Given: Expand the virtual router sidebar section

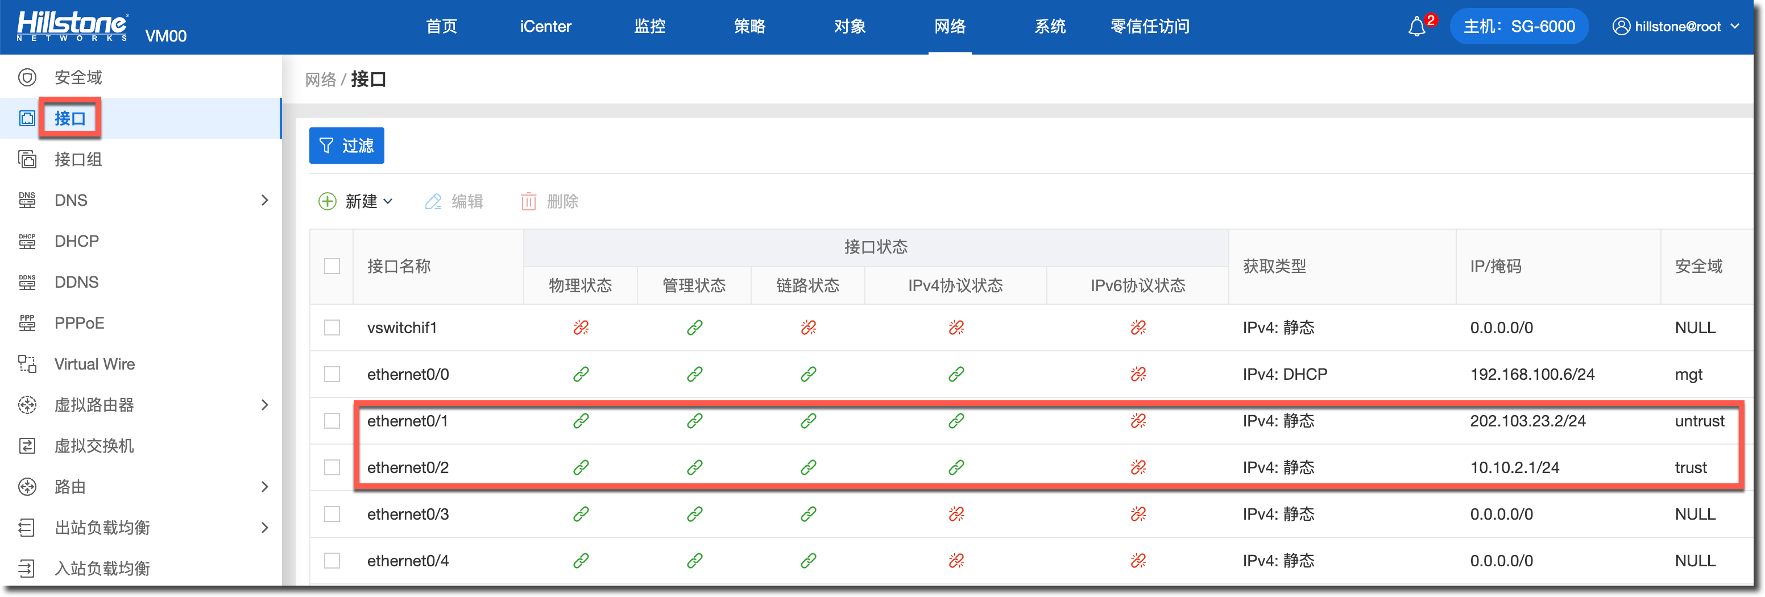Looking at the screenshot, I should tap(264, 405).
